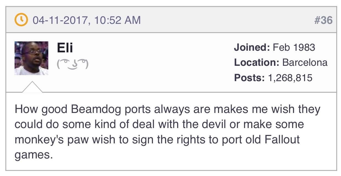Click the speech pointer triangle below avatar
341x176 pixels.
[x=32, y=87]
